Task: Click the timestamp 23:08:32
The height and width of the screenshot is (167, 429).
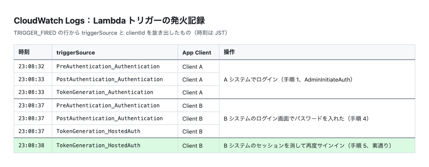Action: (x=31, y=67)
